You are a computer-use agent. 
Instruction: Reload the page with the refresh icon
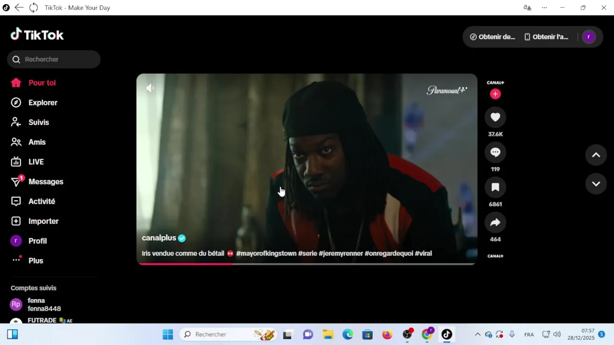33,8
